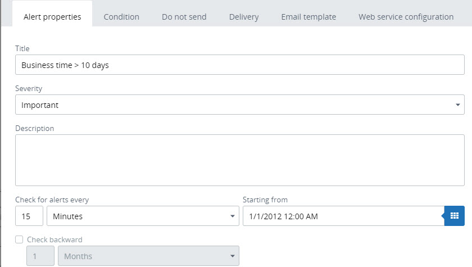Click the Check backward number field
The width and height of the screenshot is (472, 267).
click(41, 256)
